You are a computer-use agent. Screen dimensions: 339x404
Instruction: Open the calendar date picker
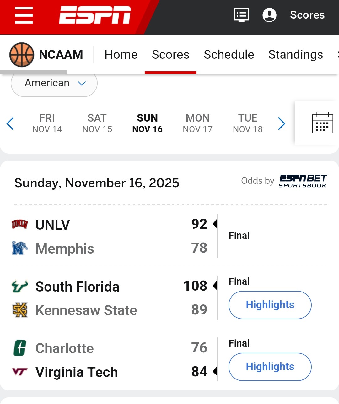tap(322, 123)
